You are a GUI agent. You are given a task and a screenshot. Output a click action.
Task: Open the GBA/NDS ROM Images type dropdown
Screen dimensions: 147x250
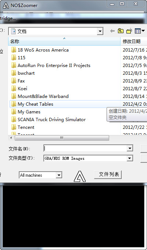point(130,158)
